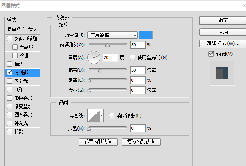
Task: Click 复位为默认值 button
Action: coord(141,142)
